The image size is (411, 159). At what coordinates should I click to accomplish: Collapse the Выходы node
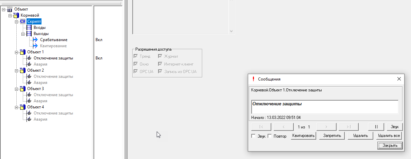coord(23,34)
